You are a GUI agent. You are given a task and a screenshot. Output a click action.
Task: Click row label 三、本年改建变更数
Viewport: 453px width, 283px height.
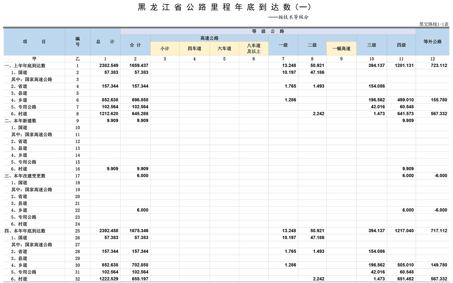pos(25,176)
